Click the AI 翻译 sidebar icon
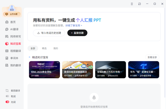This screenshot has height=109, width=166. click(x=7, y=29)
